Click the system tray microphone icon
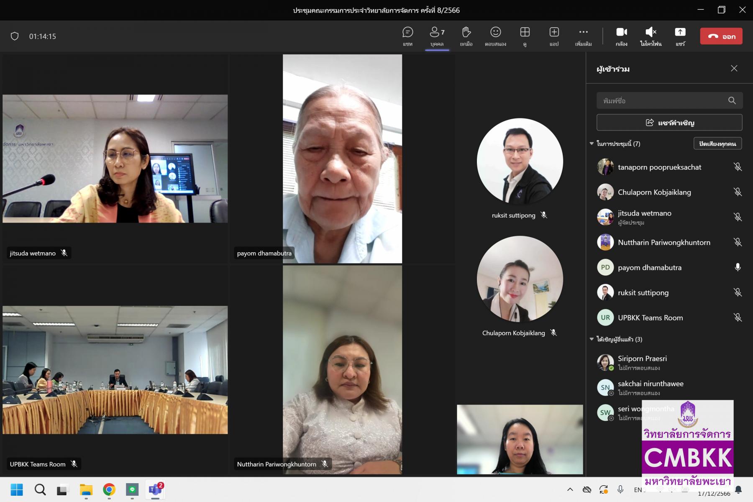 tap(620, 489)
